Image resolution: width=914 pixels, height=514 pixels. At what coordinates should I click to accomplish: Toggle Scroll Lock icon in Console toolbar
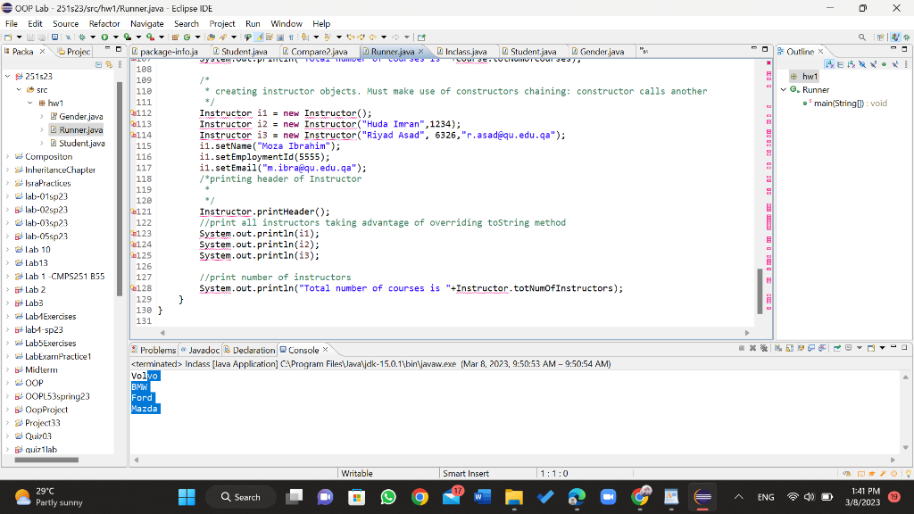coord(789,348)
